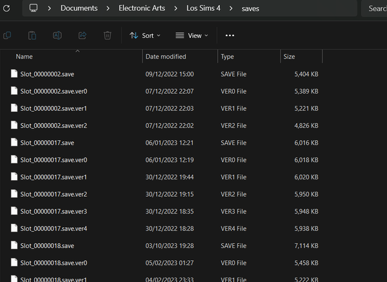The image size is (387, 282).
Task: Select file Slot_00000018.save
Action: (47, 246)
